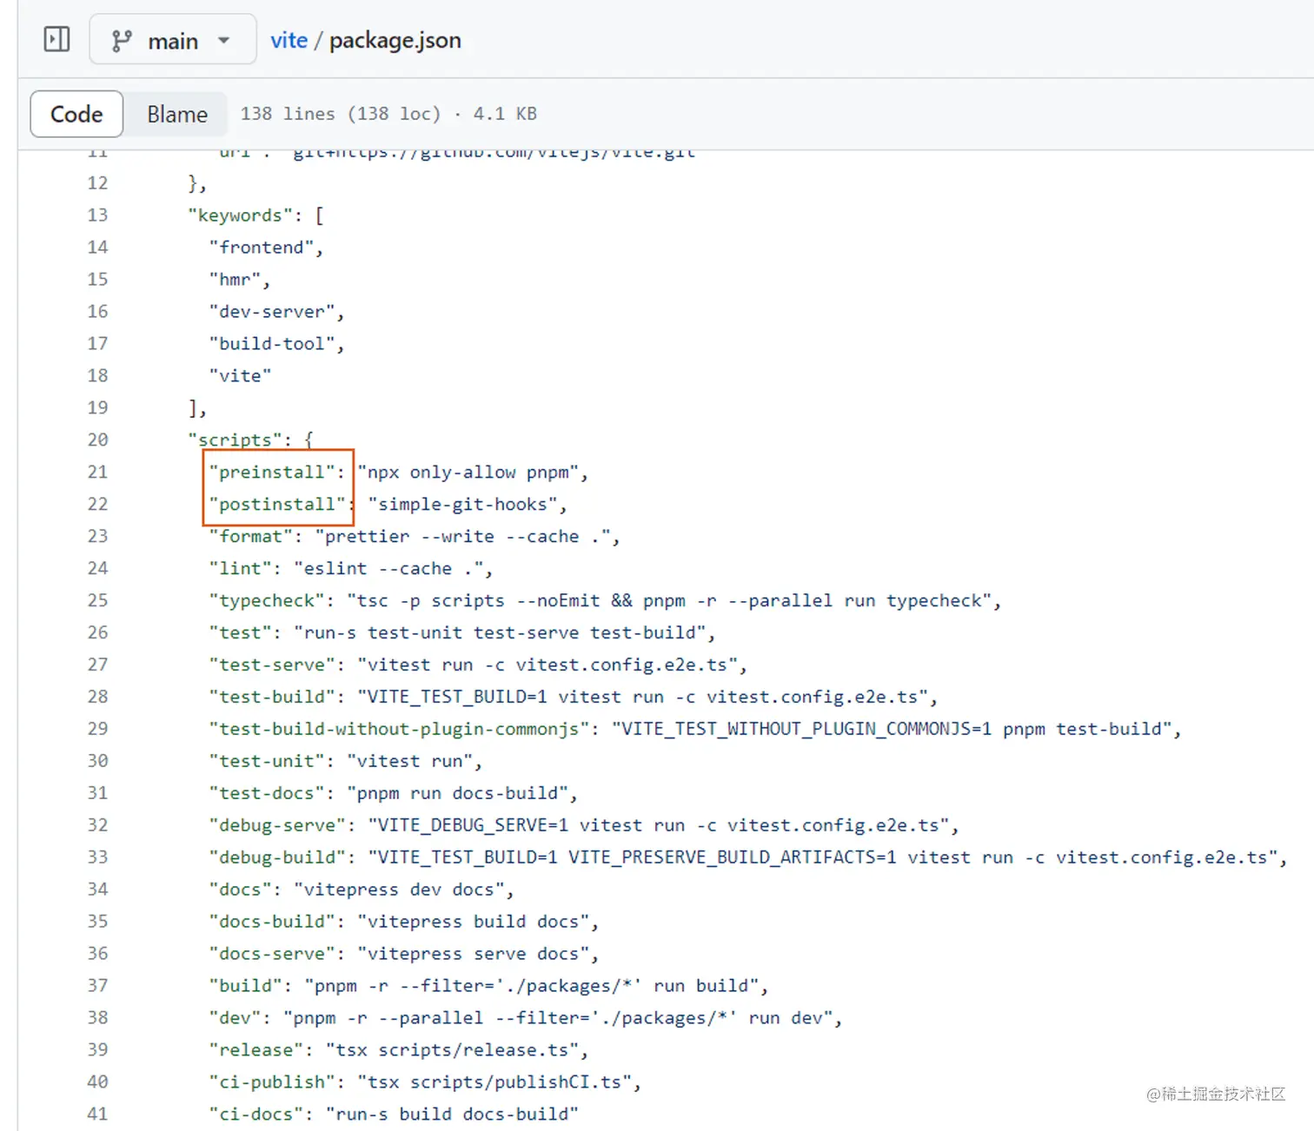This screenshot has width=1314, height=1131.
Task: Click line number 25 for typecheck script
Action: point(97,600)
